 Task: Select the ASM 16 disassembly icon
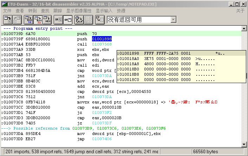tap(28, 19)
